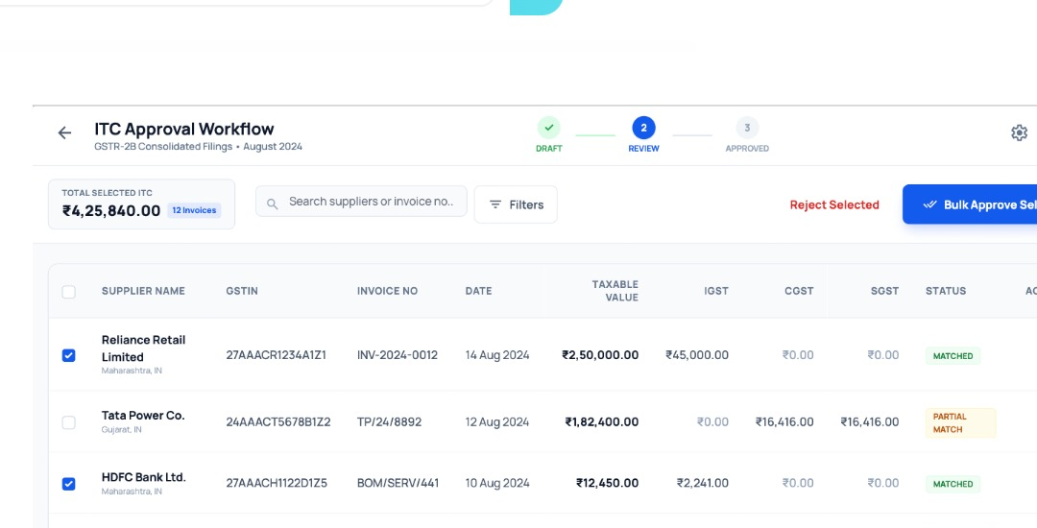Click the ITC Approval Workflow title
This screenshot has height=528, width=1037.
[x=183, y=129]
